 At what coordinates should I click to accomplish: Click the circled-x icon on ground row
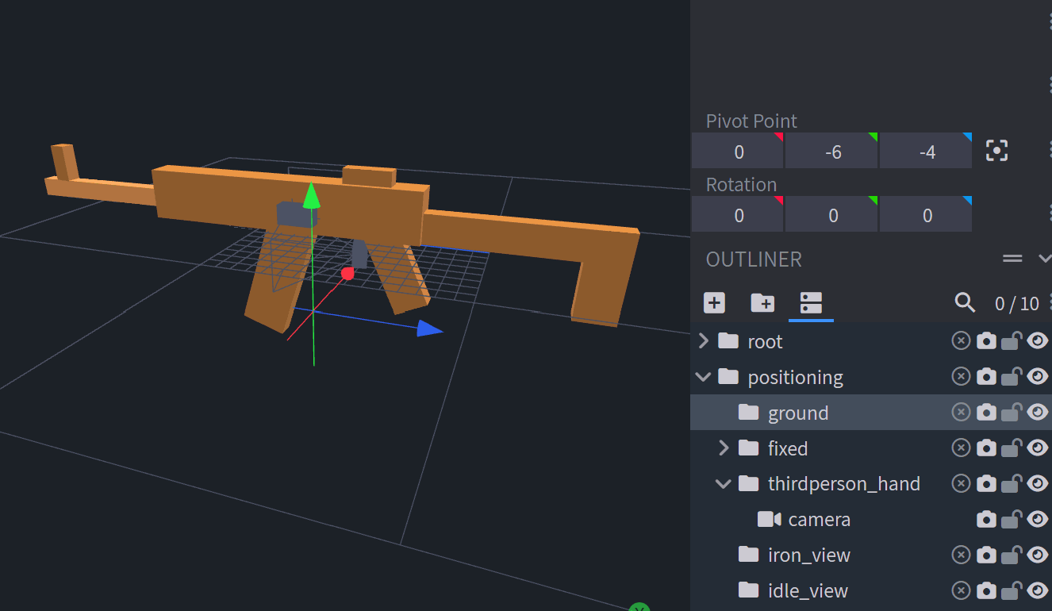click(x=961, y=413)
